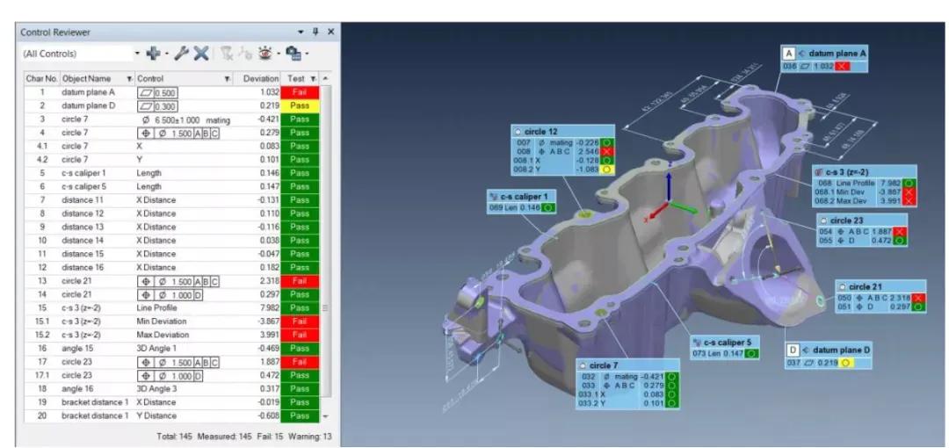Click yellow warning icon on datum plane D label
The height and width of the screenshot is (448, 949).
coord(845,363)
